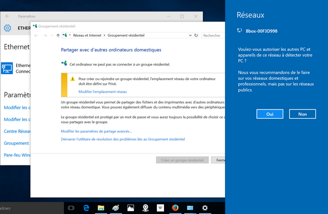Go forward in the Groupement résidentiel window
This screenshot has width=328, height=214.
(x=45, y=35)
